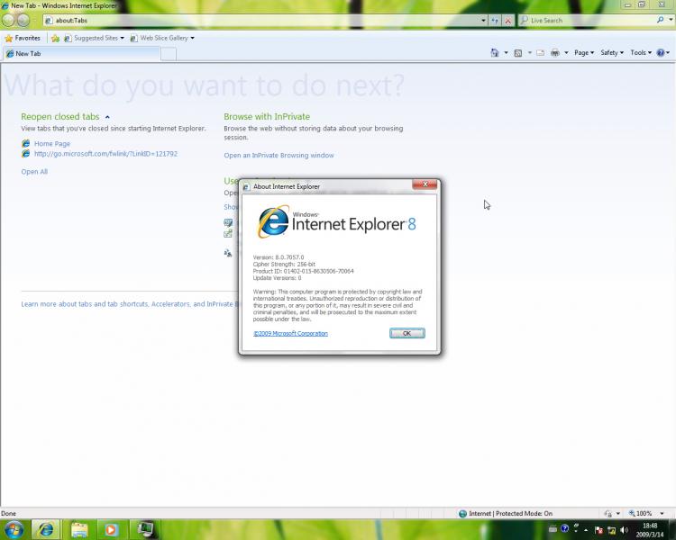Click the monitor taskbar icon
This screenshot has width=676, height=540.
click(x=145, y=529)
